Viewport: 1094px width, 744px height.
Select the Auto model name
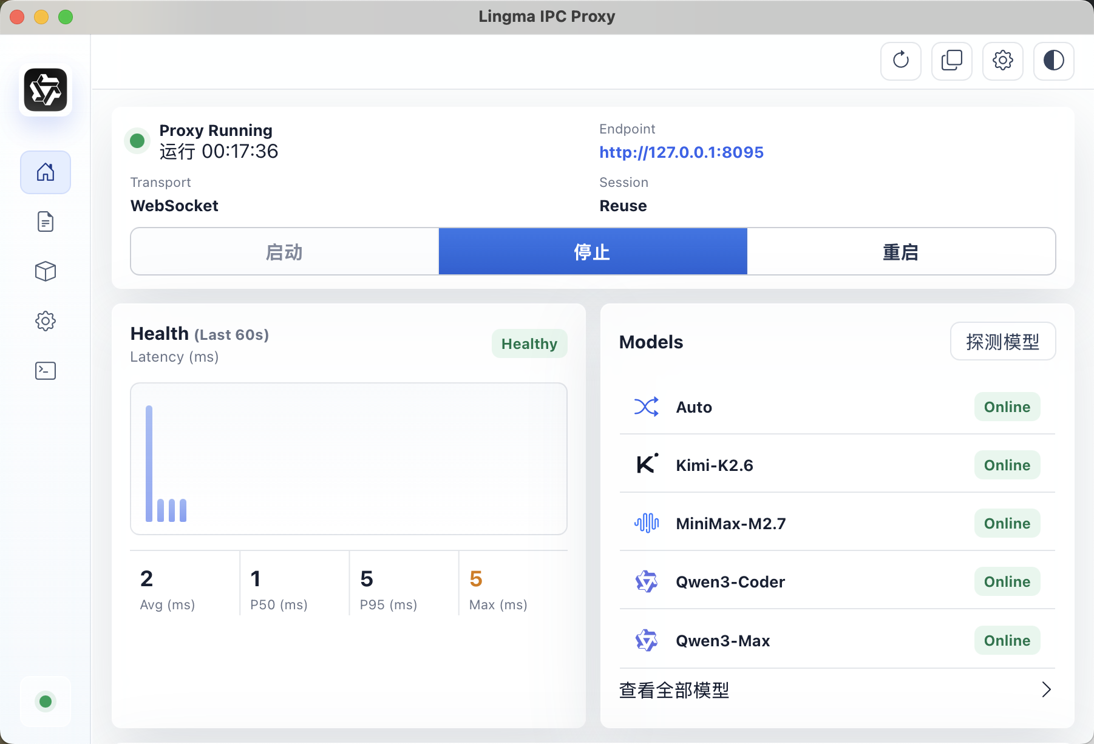[694, 407]
